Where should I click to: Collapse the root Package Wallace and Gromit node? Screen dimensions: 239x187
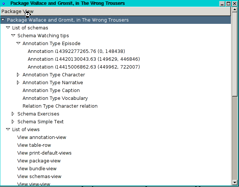3,20
